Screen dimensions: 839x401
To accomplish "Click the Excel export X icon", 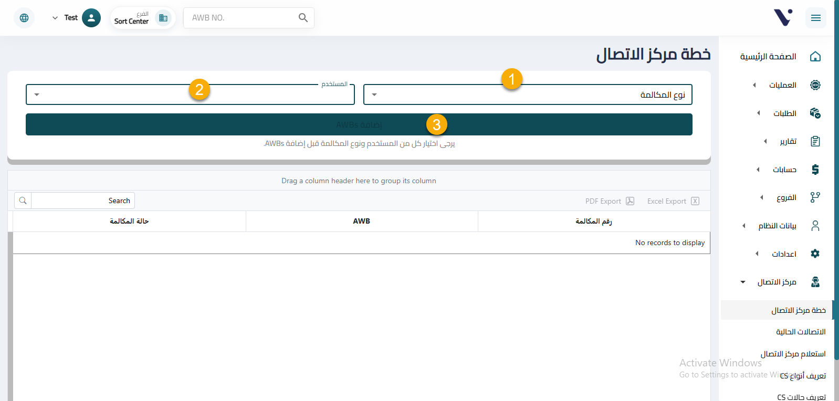I will click(695, 201).
